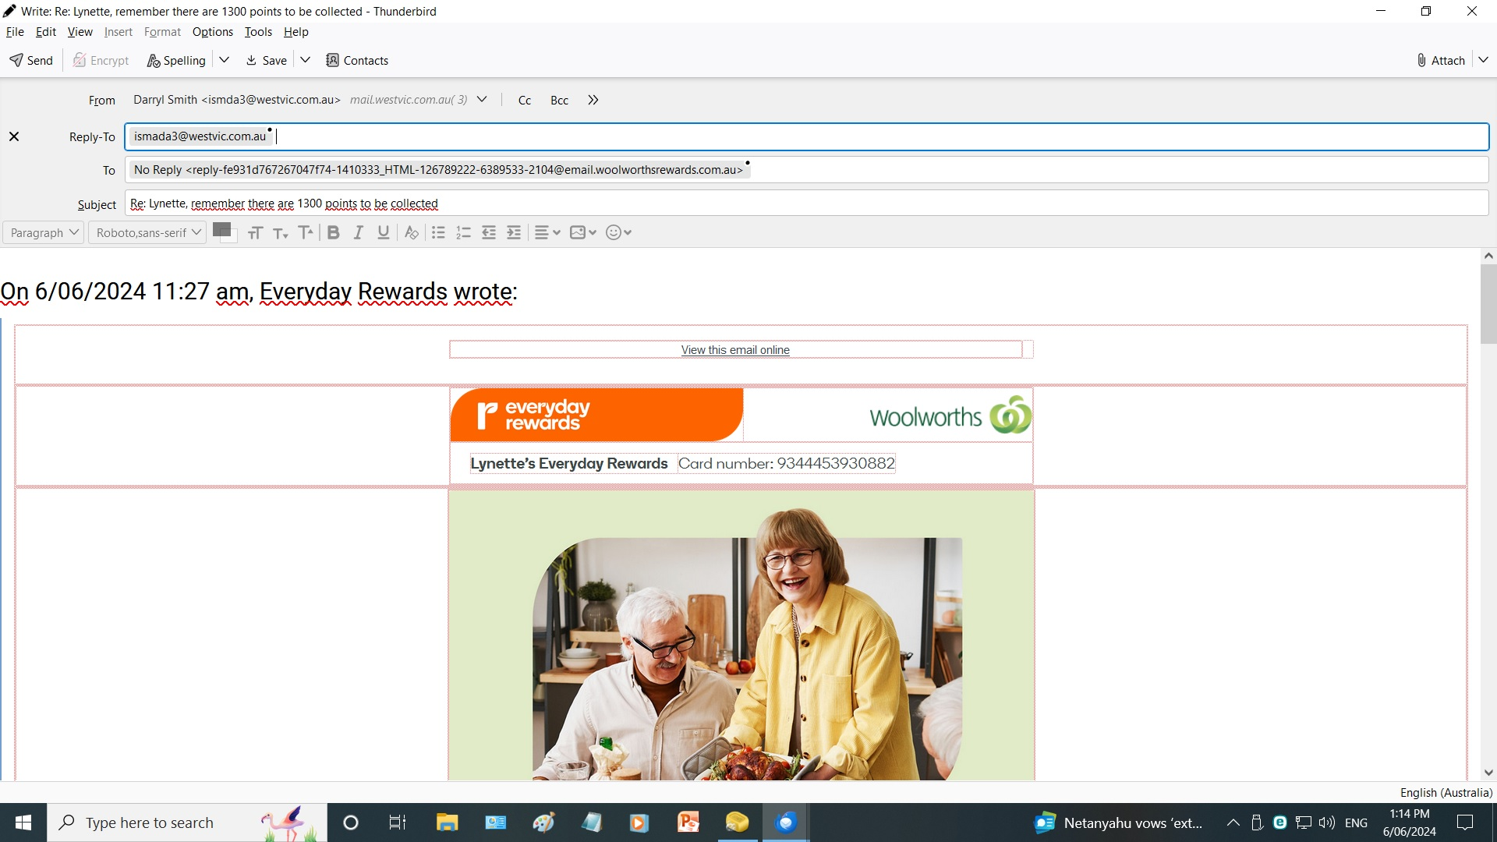Click the View this email online link
This screenshot has height=842, width=1497.
[734, 350]
